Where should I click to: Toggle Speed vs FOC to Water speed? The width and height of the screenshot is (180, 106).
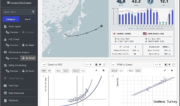click(83, 71)
